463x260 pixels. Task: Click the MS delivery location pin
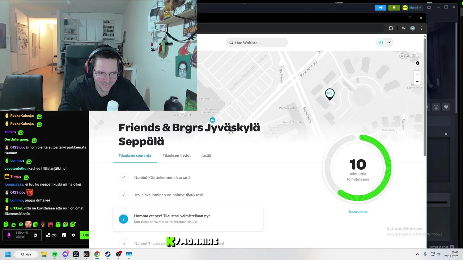(330, 94)
